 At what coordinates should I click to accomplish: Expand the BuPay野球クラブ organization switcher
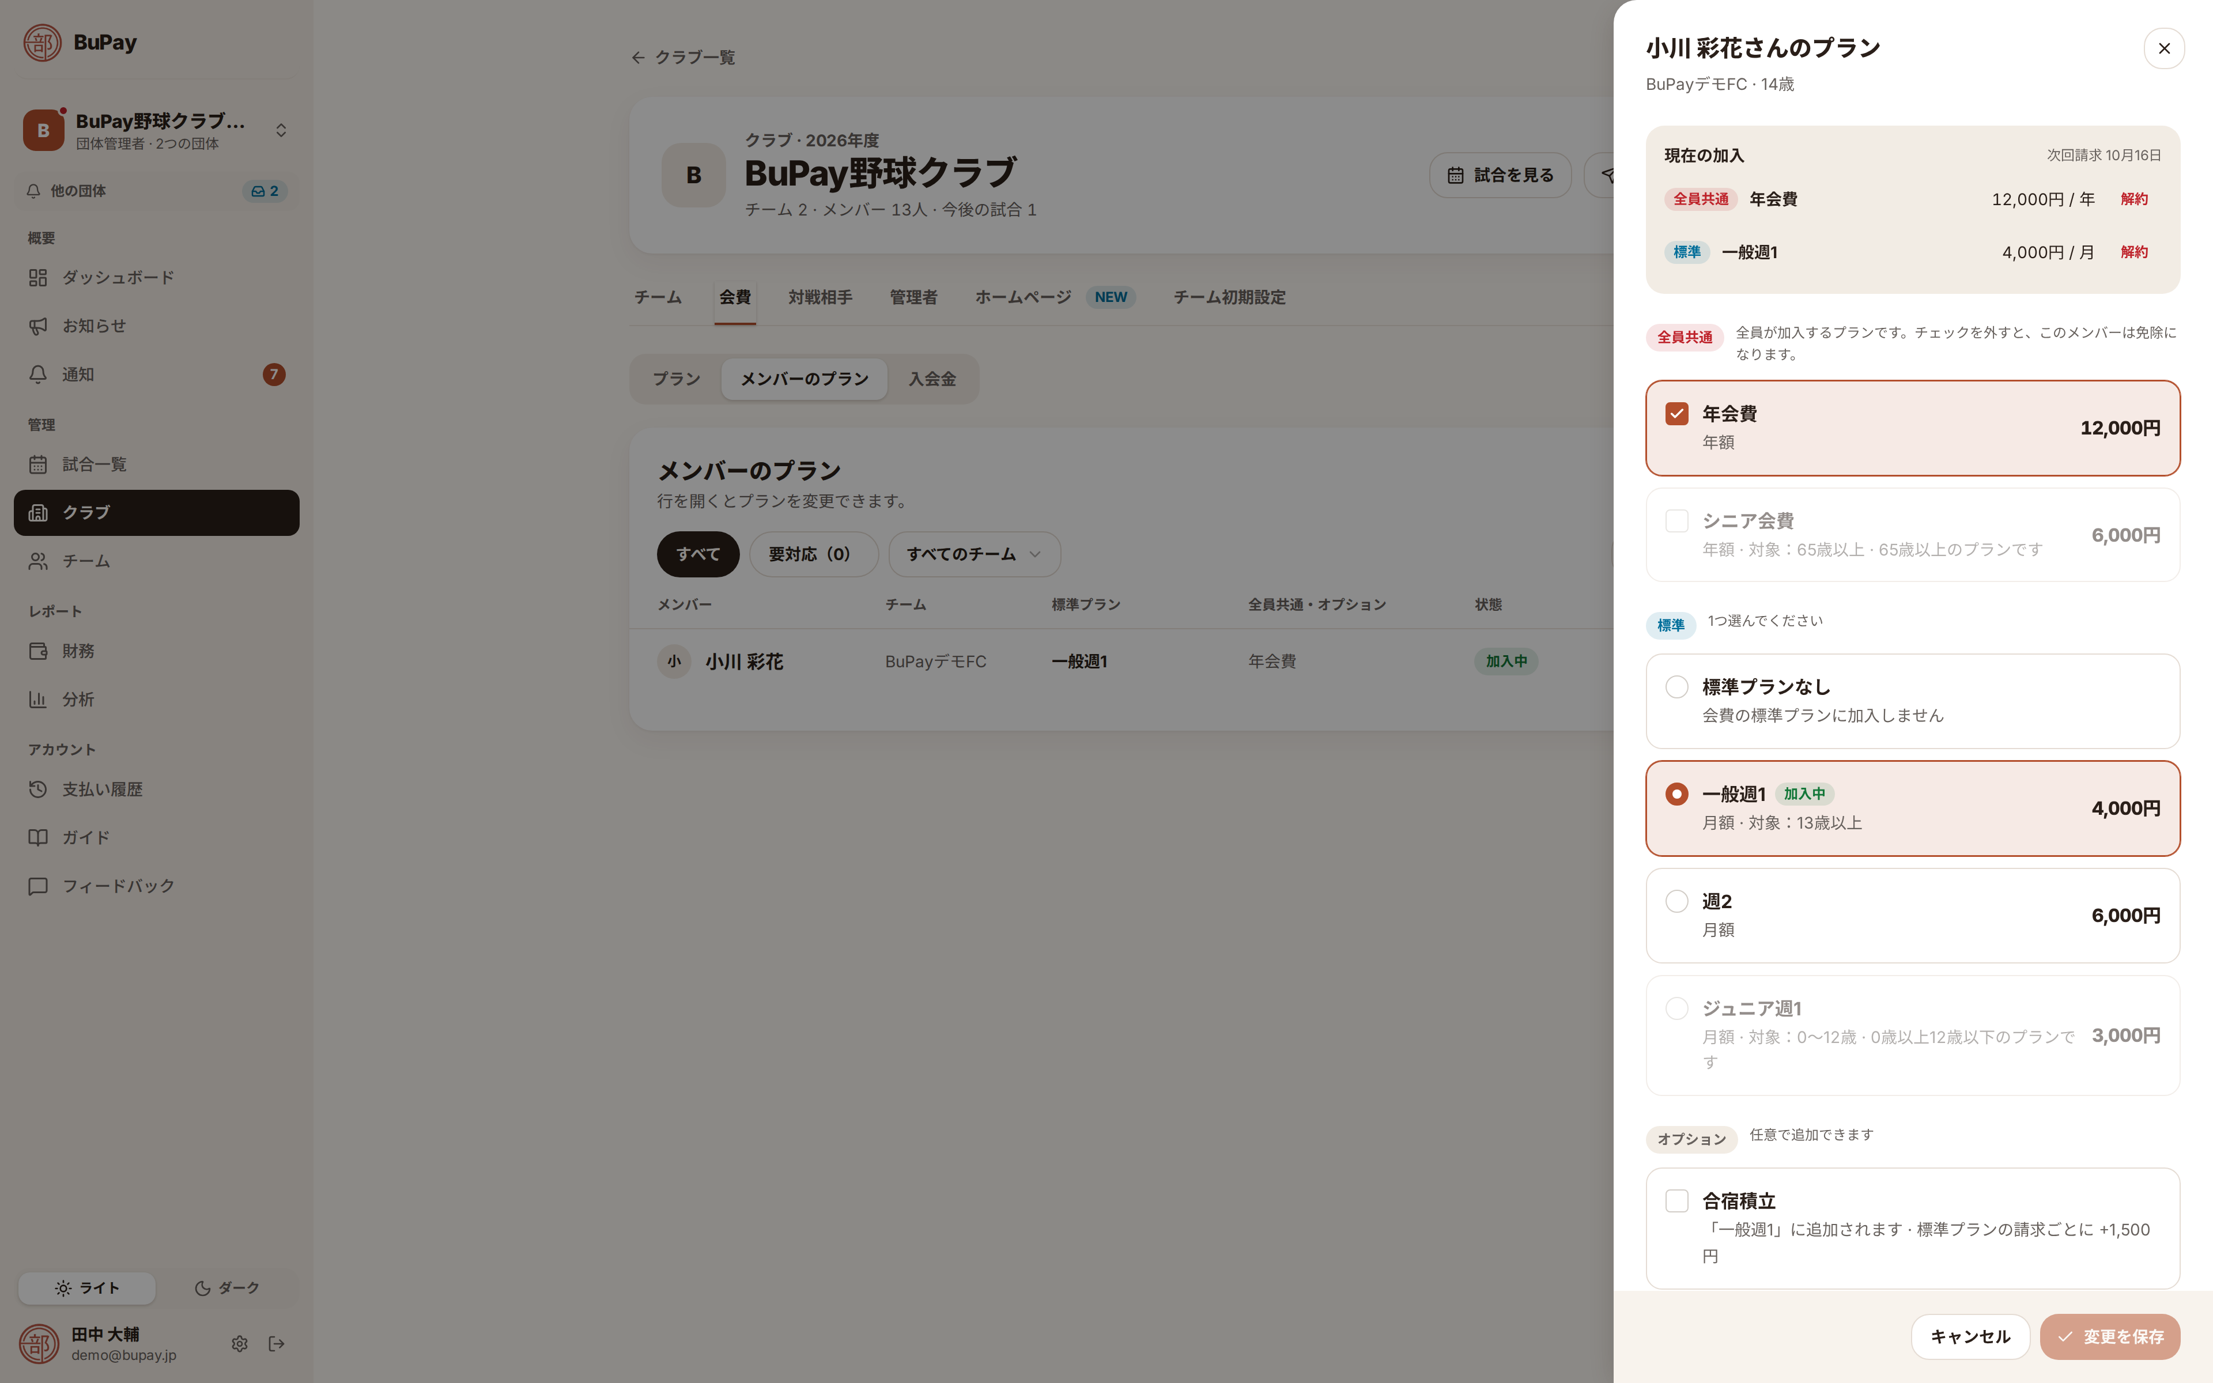[156, 131]
